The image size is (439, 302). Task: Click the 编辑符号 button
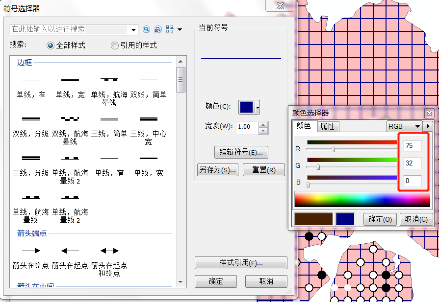point(241,152)
